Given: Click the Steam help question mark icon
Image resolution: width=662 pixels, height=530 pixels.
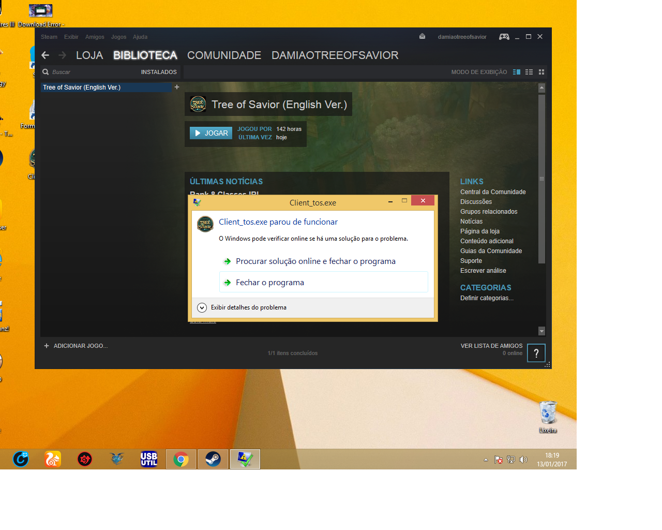Looking at the screenshot, I should tap(536, 353).
